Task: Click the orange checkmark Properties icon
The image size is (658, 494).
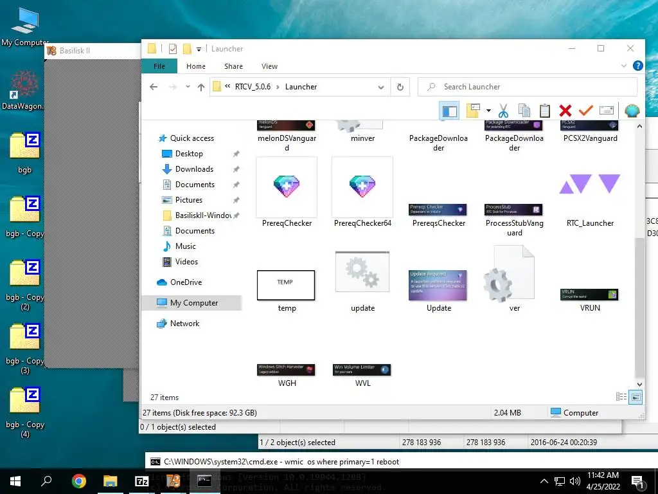Action: click(x=586, y=111)
